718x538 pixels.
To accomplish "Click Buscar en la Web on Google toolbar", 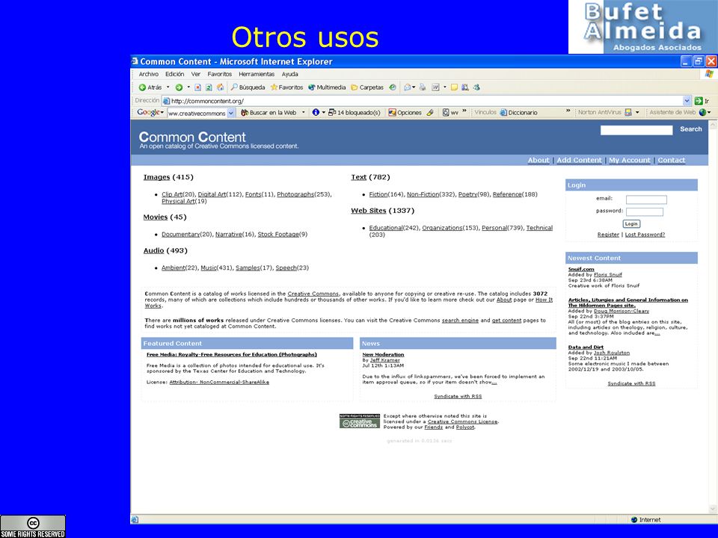I will [x=269, y=113].
